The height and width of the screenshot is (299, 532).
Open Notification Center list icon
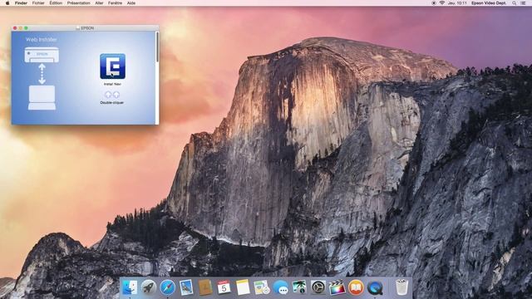coord(524,3)
